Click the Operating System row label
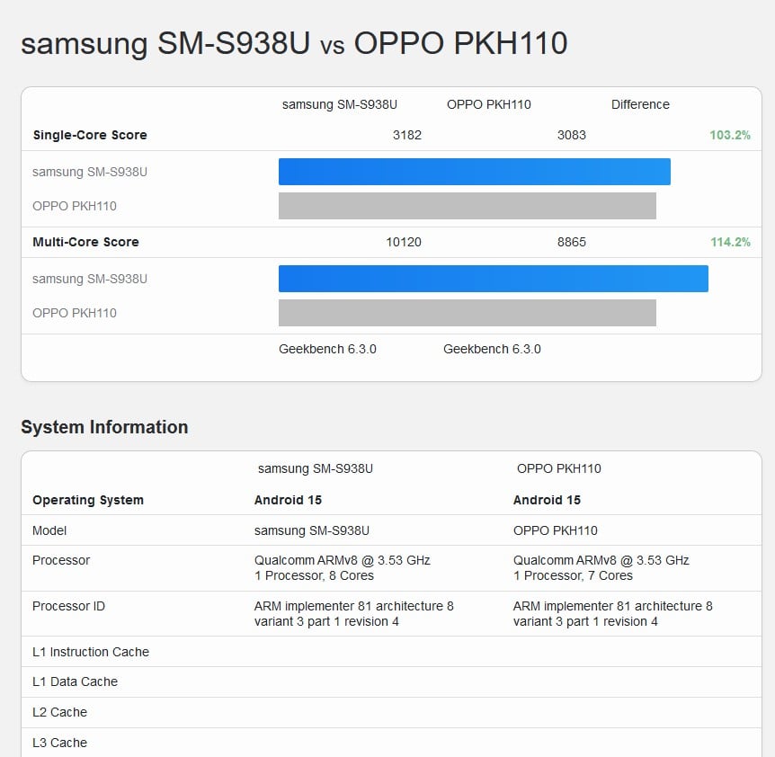Screen dimensions: 775x757 tap(88, 500)
